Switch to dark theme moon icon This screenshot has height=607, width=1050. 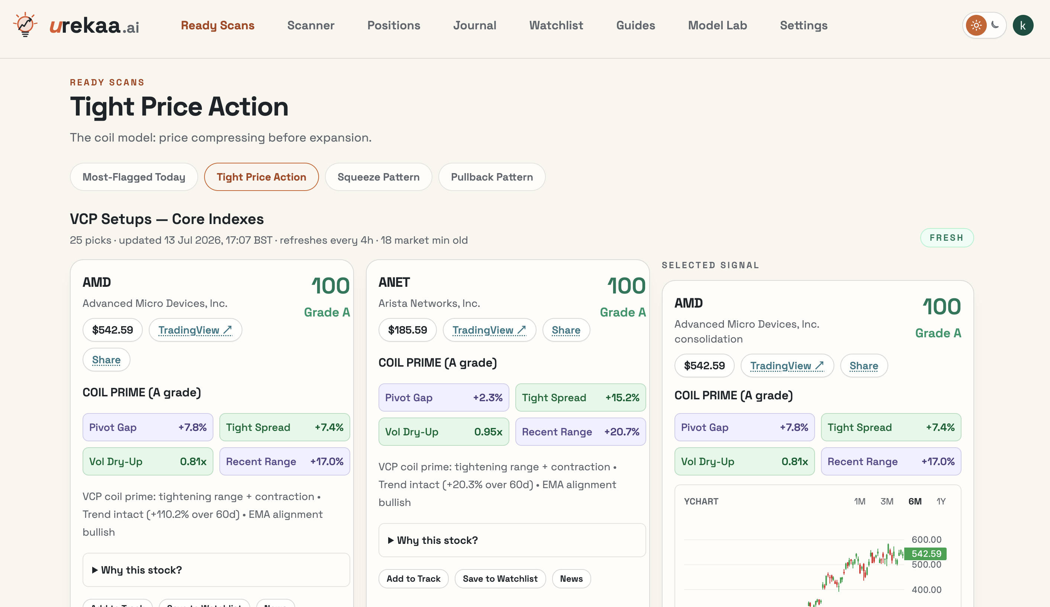click(995, 25)
